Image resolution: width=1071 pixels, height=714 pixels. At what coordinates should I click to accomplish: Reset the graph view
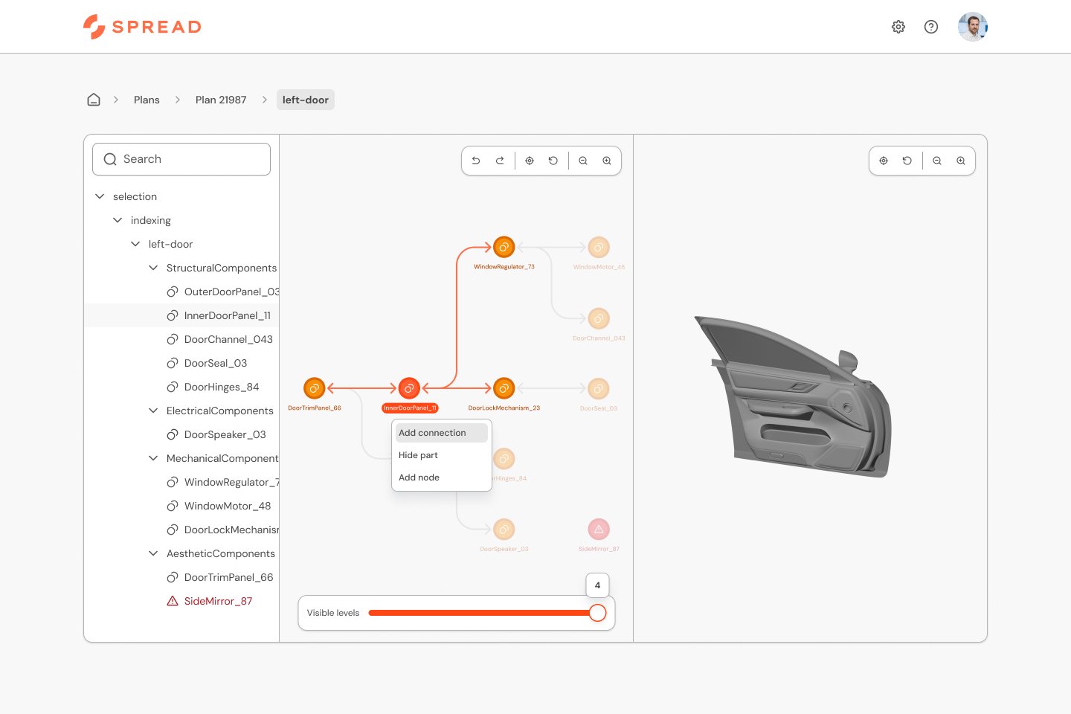click(x=553, y=161)
